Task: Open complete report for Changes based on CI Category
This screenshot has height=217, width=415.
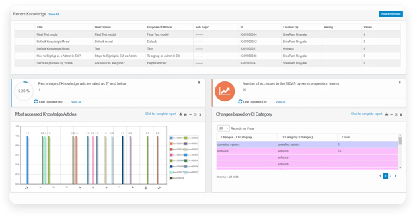Action: 366,114
